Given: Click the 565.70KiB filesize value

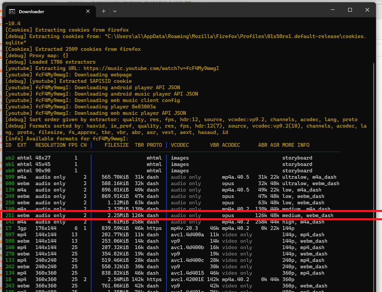Looking at the screenshot, I should pos(115,177).
